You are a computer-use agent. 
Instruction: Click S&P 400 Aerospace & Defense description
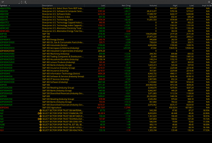[61, 48]
